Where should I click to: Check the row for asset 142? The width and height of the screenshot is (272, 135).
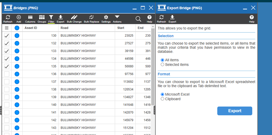point(6,120)
